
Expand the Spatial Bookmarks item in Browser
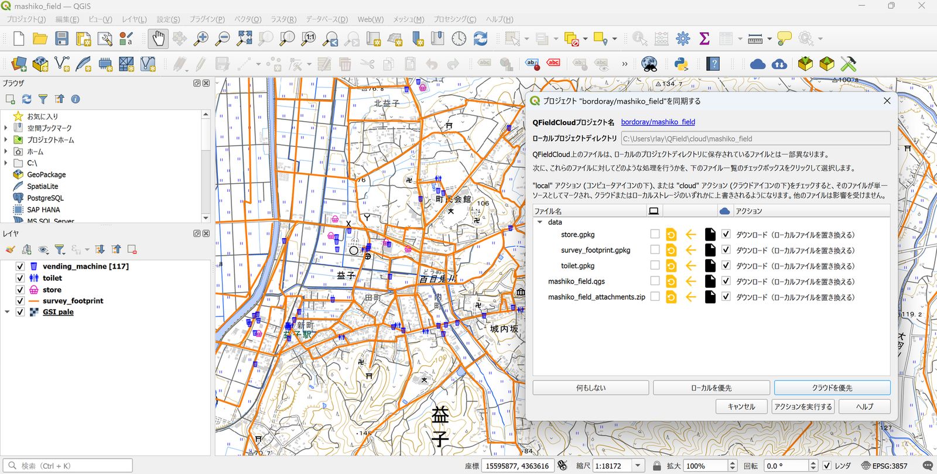tap(6, 128)
